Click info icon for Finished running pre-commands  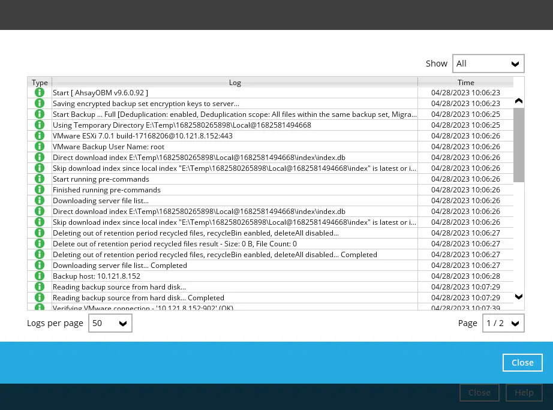[40, 190]
